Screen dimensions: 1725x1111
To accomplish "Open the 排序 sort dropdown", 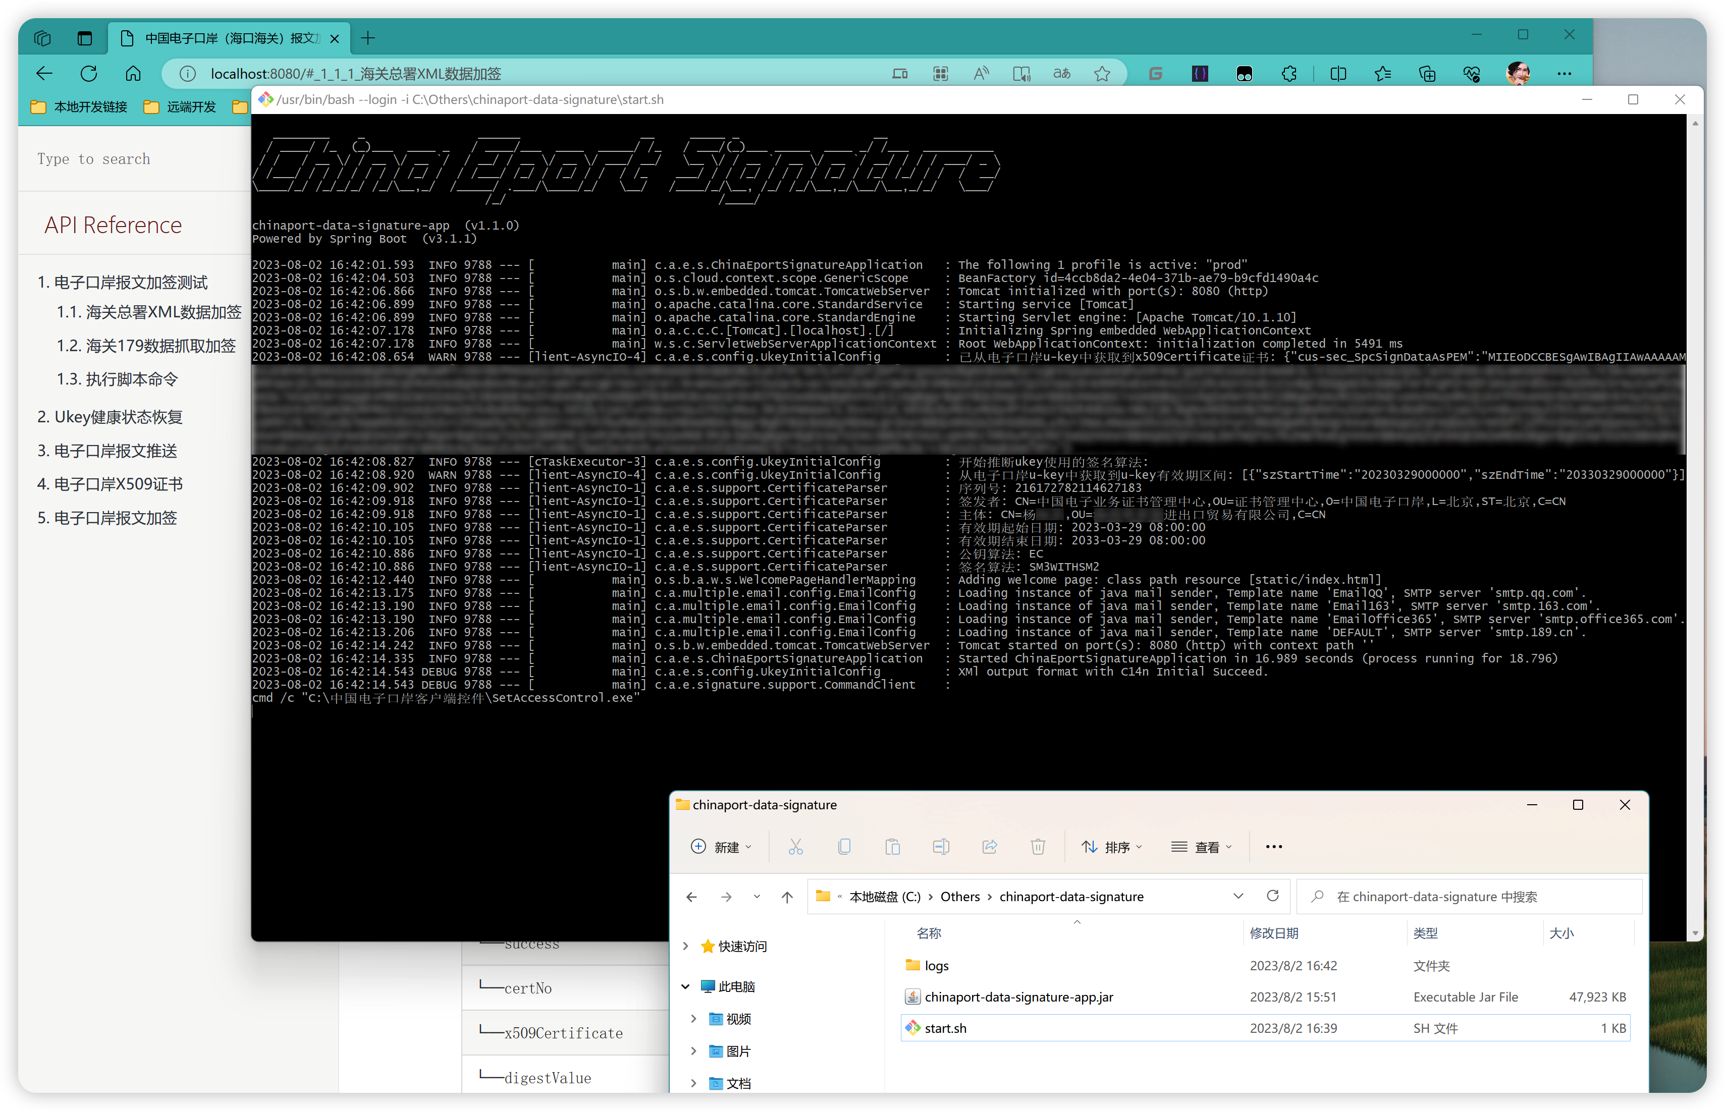I will click(x=1112, y=847).
